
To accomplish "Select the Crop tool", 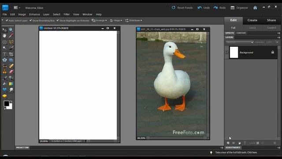I will point(11,54).
